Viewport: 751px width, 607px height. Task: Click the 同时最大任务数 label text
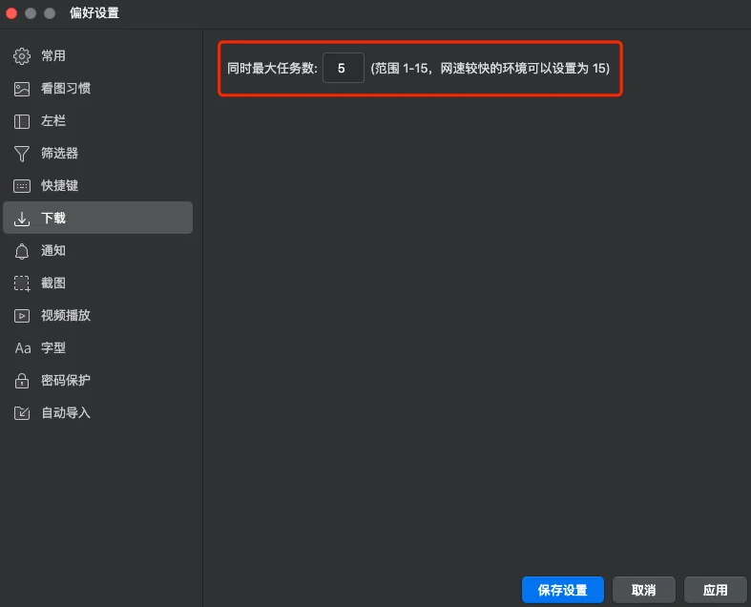coord(272,69)
